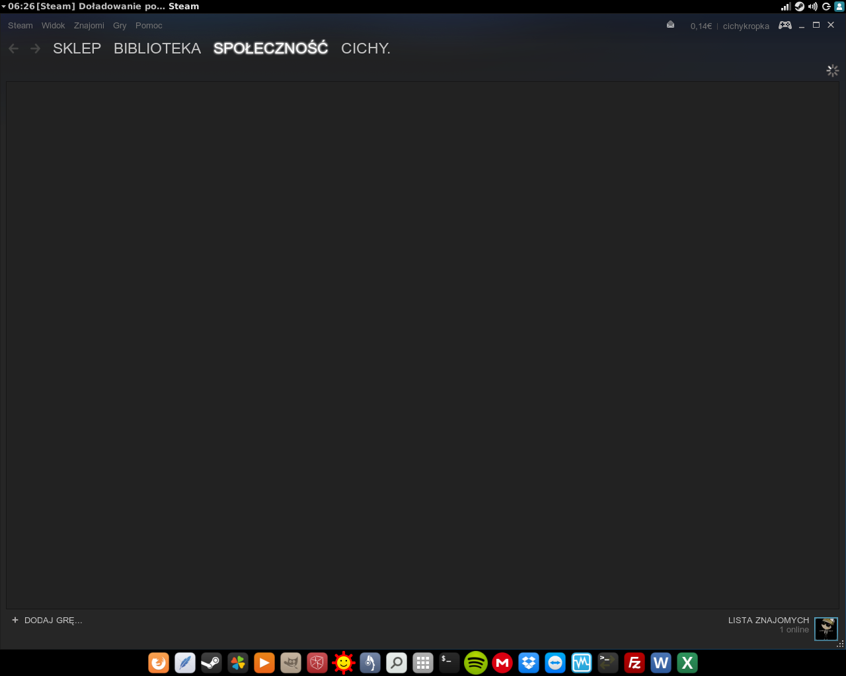Launch Big Picture mode with gamepad icon

785,25
